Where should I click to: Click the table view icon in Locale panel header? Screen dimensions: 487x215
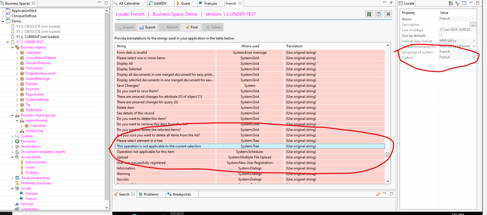coord(464,3)
